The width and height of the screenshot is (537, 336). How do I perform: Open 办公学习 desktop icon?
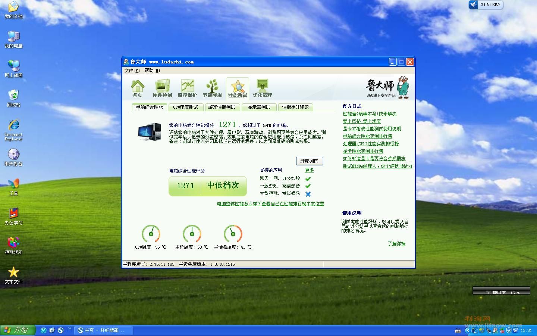point(13,216)
